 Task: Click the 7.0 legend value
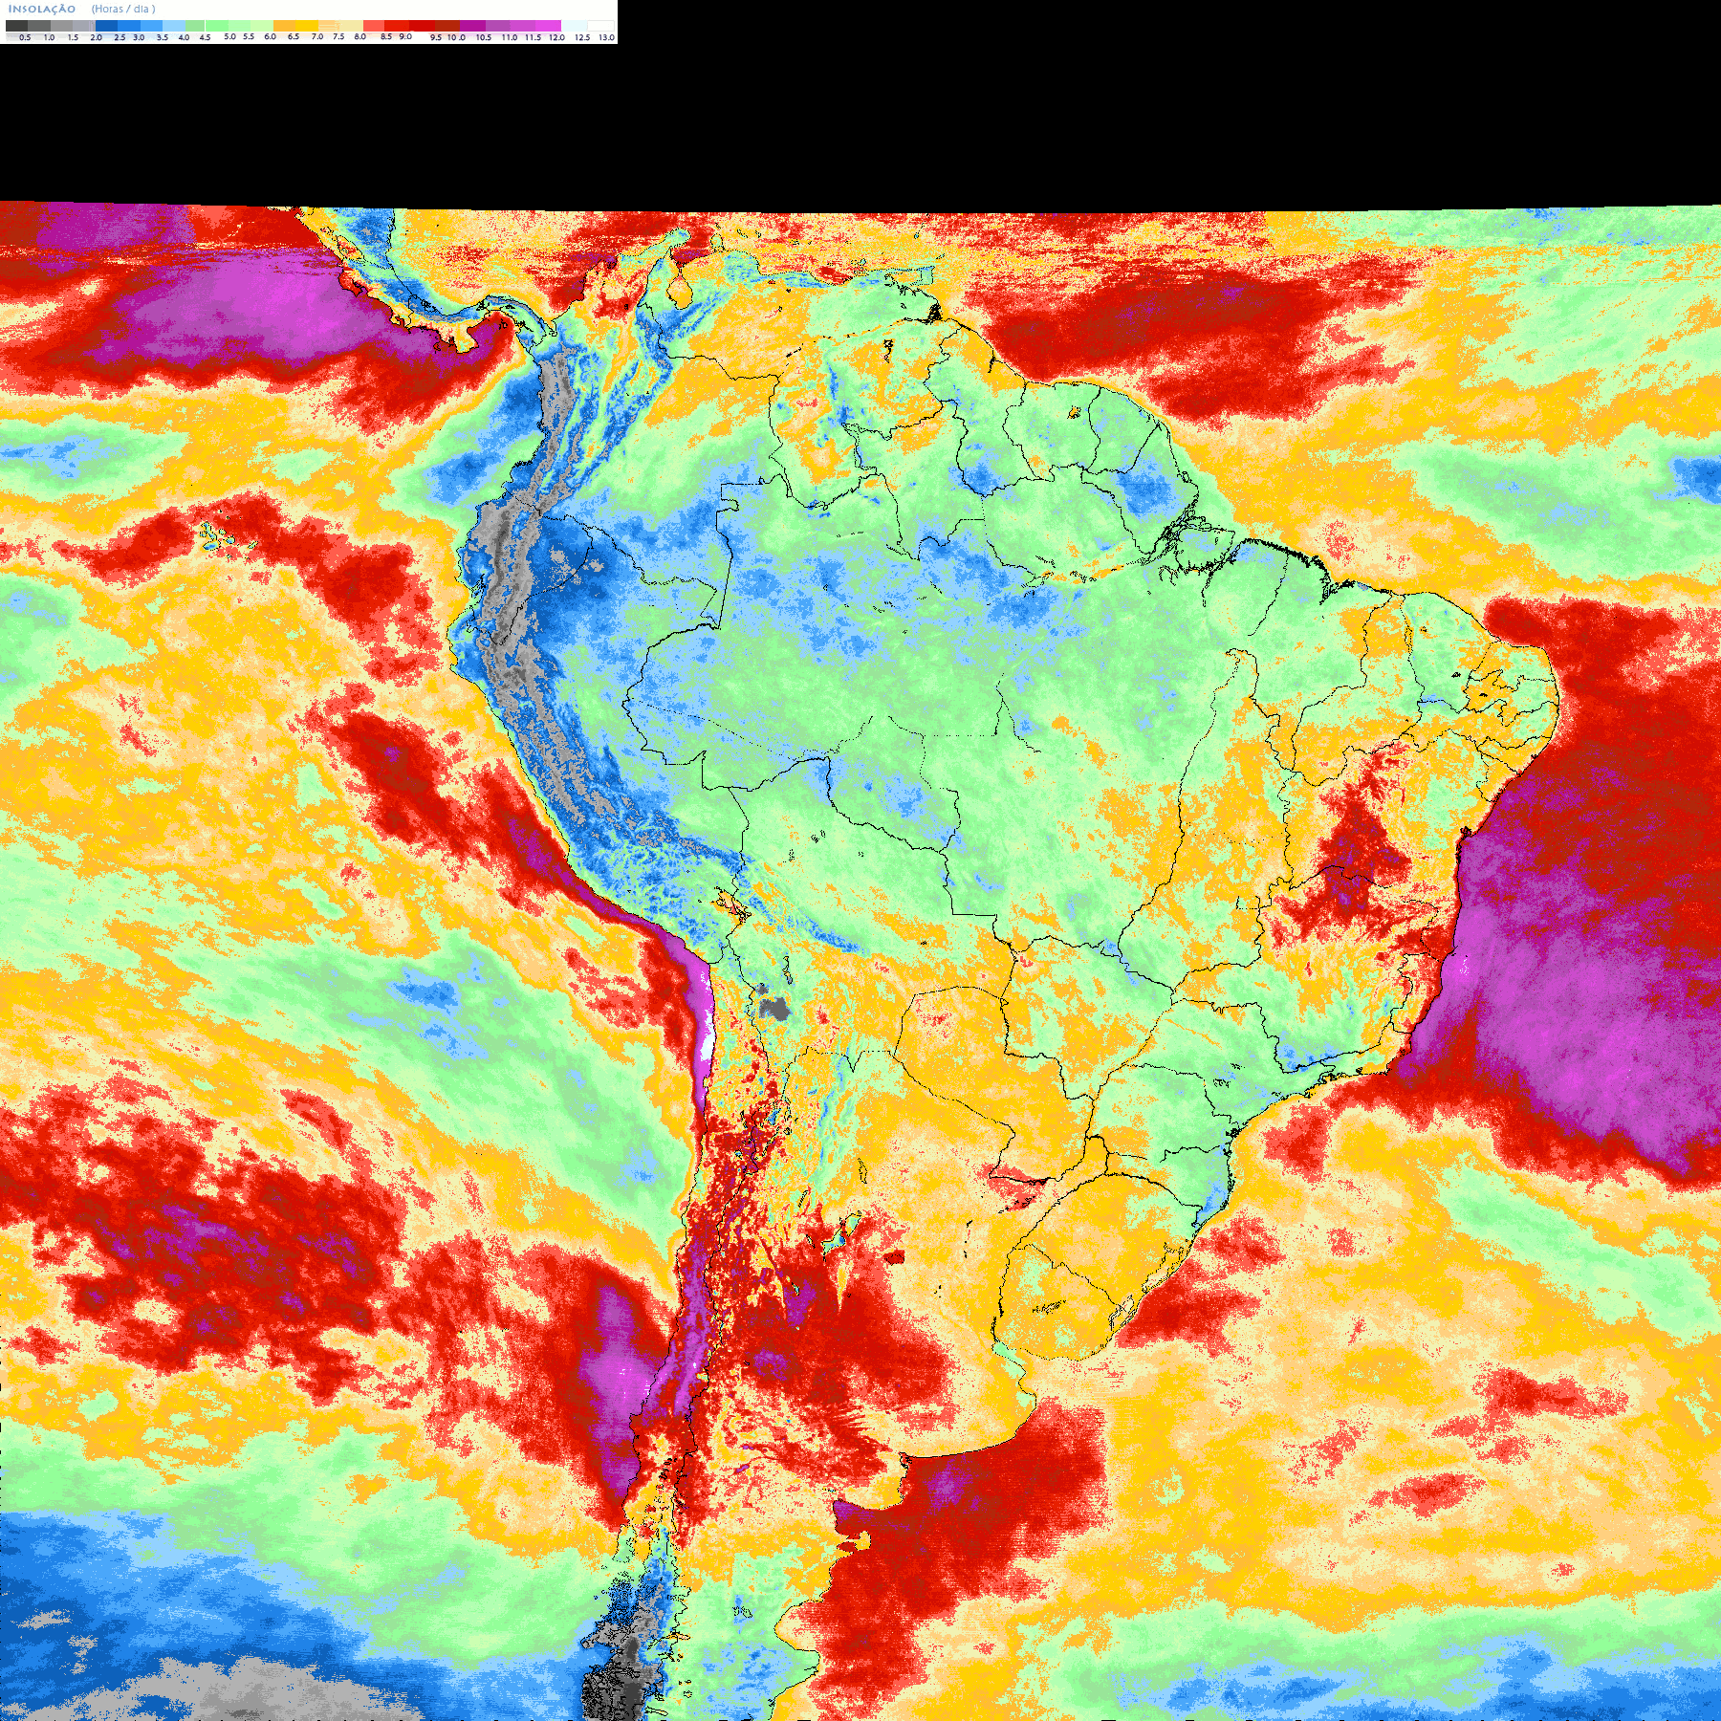(x=317, y=36)
